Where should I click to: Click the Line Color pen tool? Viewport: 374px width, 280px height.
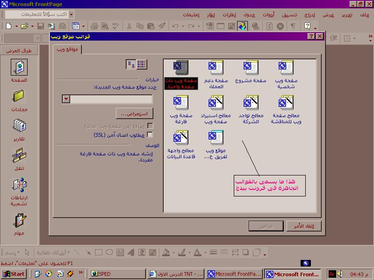coord(182,252)
